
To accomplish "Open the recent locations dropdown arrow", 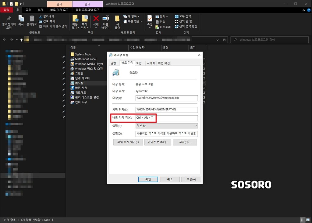I will (x=17, y=40).
